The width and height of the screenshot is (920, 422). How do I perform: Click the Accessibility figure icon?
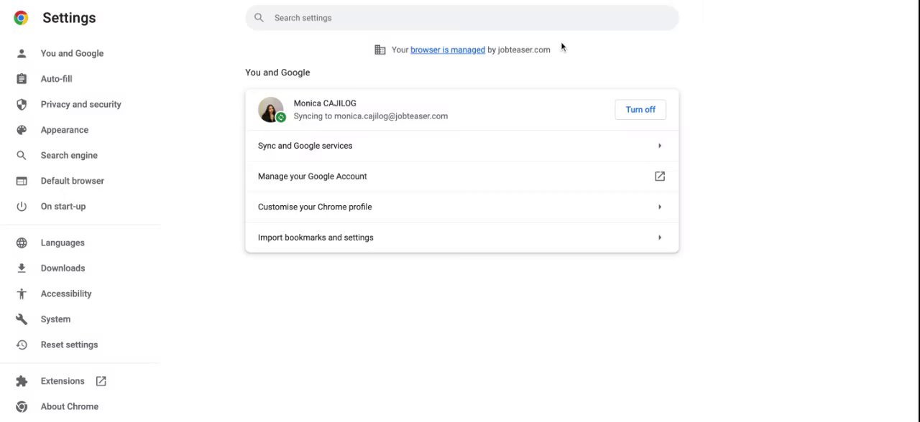[x=22, y=294]
